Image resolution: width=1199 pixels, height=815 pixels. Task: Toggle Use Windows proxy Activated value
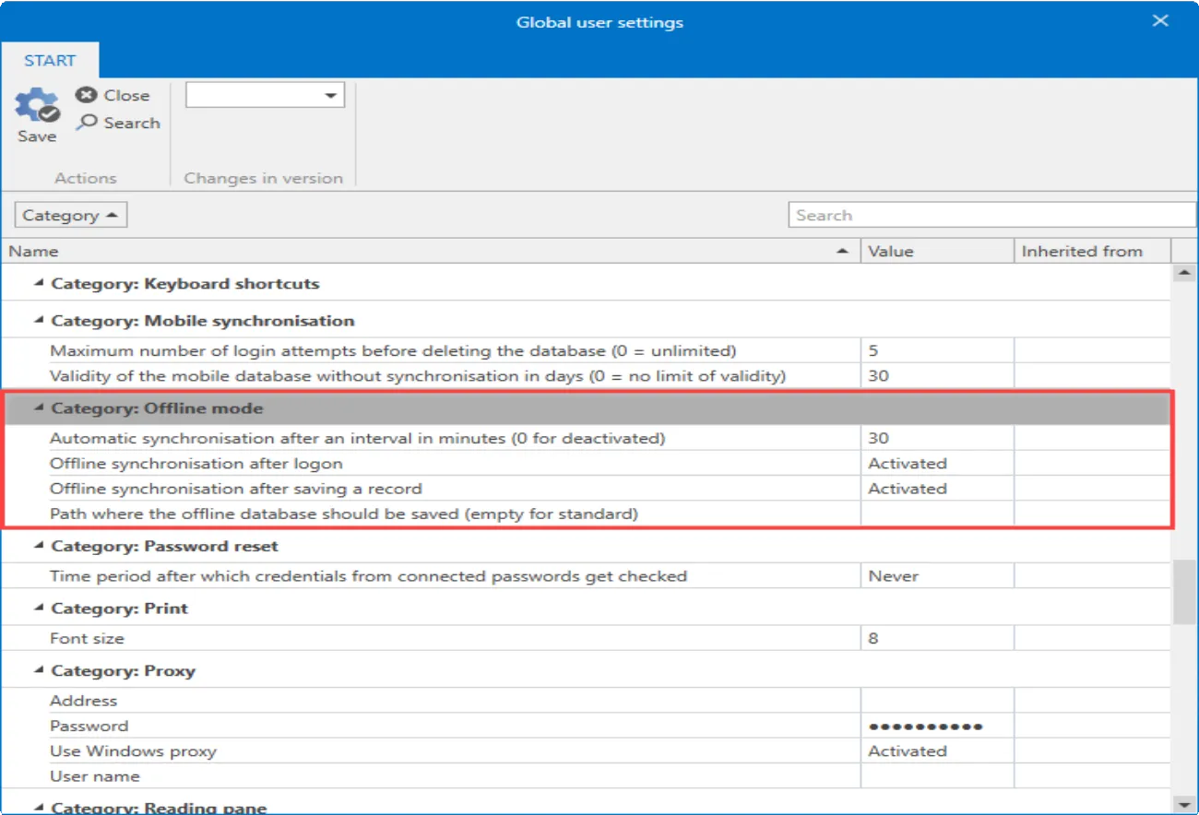coord(937,751)
